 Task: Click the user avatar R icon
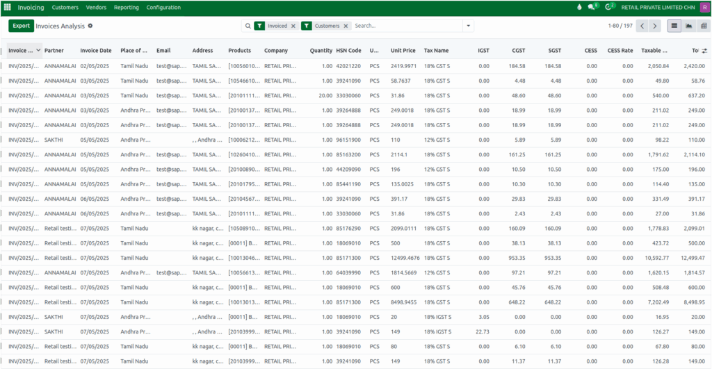(705, 7)
